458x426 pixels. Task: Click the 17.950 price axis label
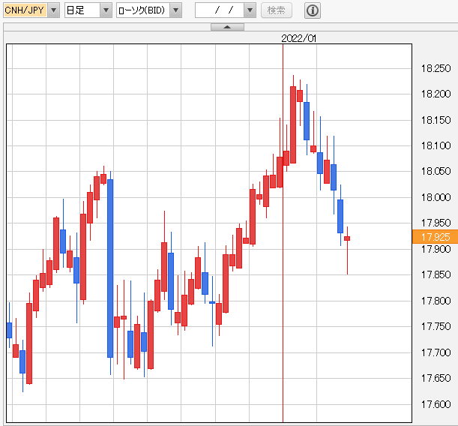click(436, 223)
